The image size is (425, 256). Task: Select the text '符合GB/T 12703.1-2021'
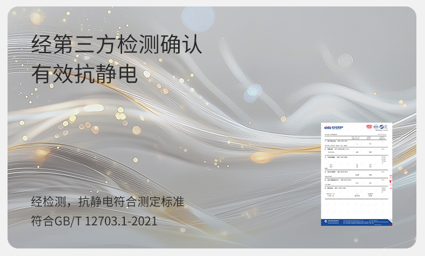coord(94,221)
